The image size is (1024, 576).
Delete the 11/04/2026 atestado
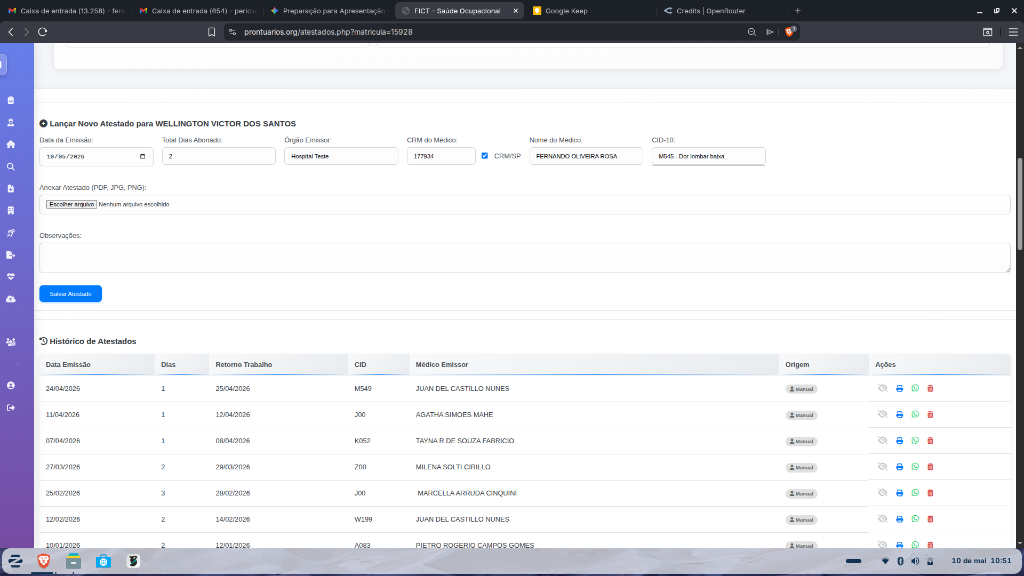[930, 415]
